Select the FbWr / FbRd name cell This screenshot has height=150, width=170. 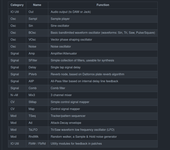pyautogui.click(x=37, y=144)
